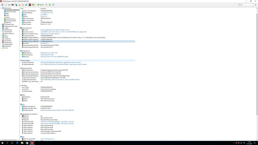This screenshot has height=145, width=258.
Task: Click the AIDA64 taskbar icon
Action: (x=32, y=143)
